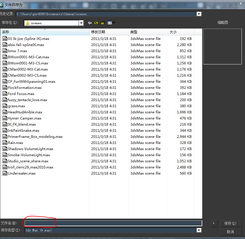Expand the save as type dropdown
Image resolution: width=245 pixels, height=239 pixels.
[199, 230]
